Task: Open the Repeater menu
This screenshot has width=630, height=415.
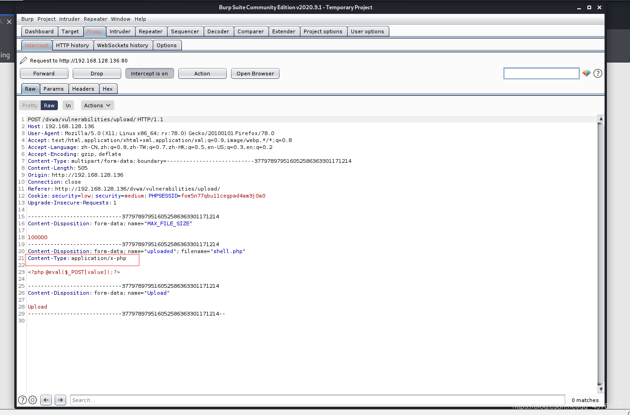Action: pyautogui.click(x=95, y=19)
